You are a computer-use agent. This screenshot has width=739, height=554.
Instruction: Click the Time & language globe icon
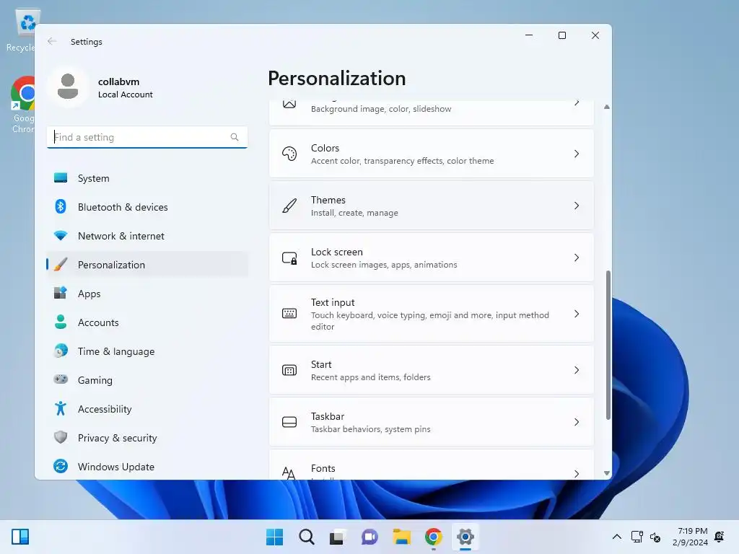(x=61, y=351)
